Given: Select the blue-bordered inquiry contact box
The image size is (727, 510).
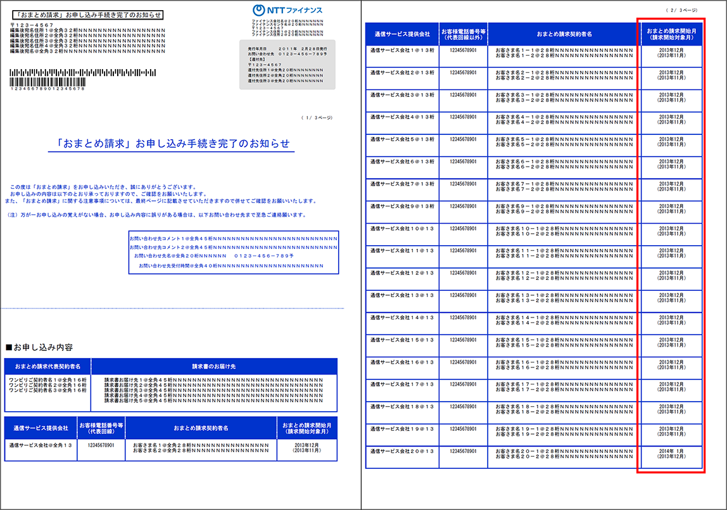Looking at the screenshot, I should pyautogui.click(x=233, y=252).
